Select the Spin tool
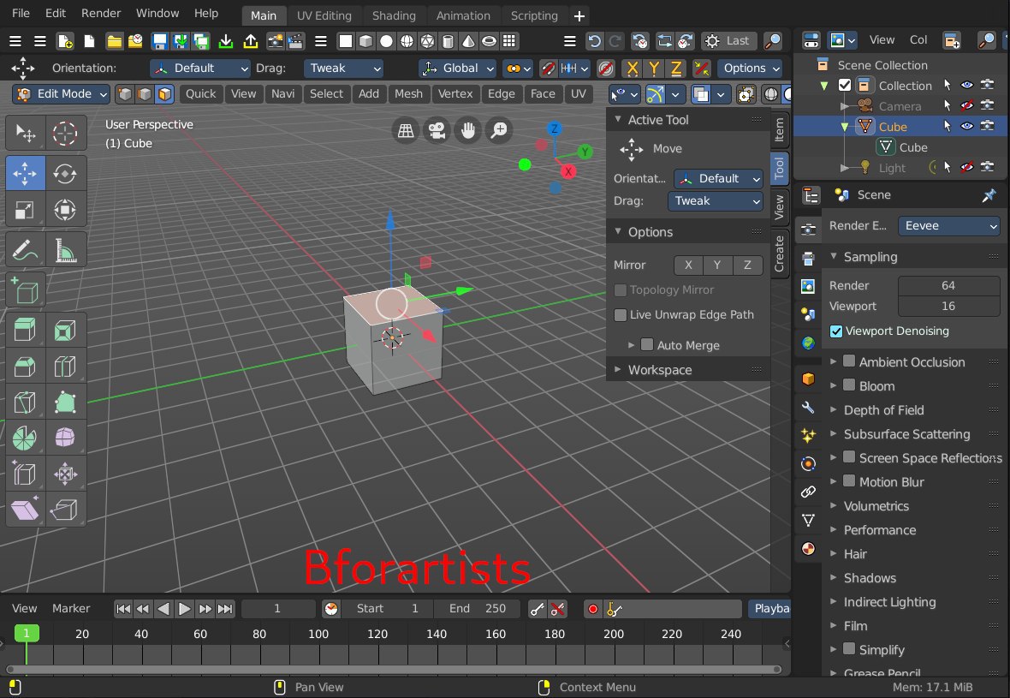 click(25, 438)
